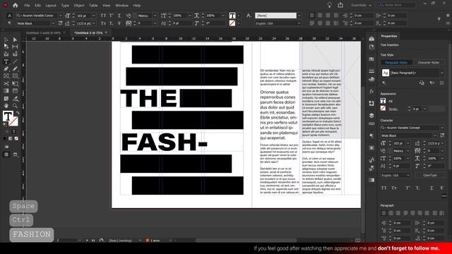The width and height of the screenshot is (452, 254).
Task: Select the Eyedropper tool
Action: pyautogui.click(x=15, y=99)
